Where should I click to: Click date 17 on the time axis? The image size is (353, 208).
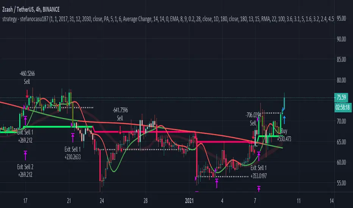click(25, 200)
